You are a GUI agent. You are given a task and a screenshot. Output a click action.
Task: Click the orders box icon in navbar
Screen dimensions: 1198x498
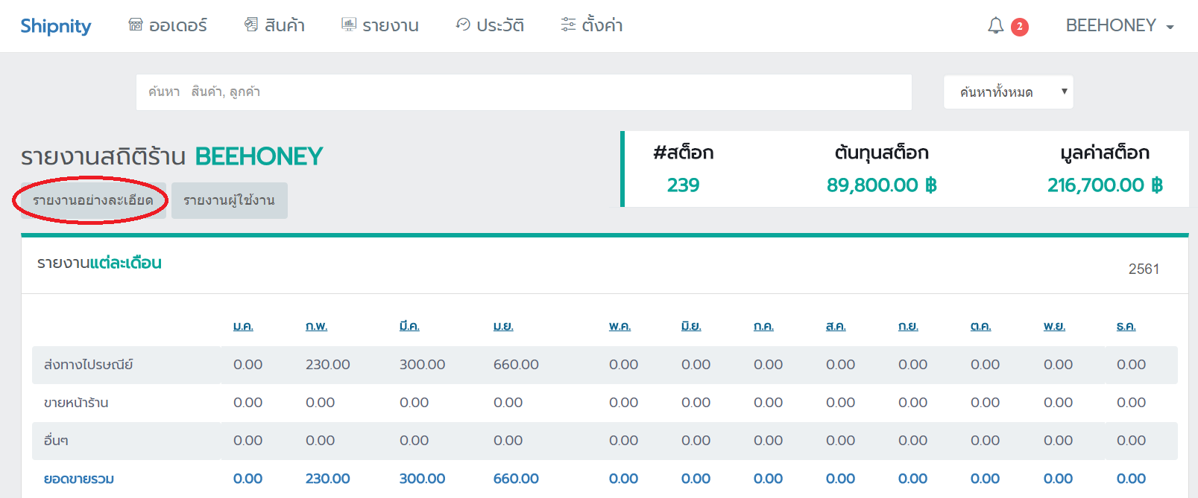tap(136, 25)
